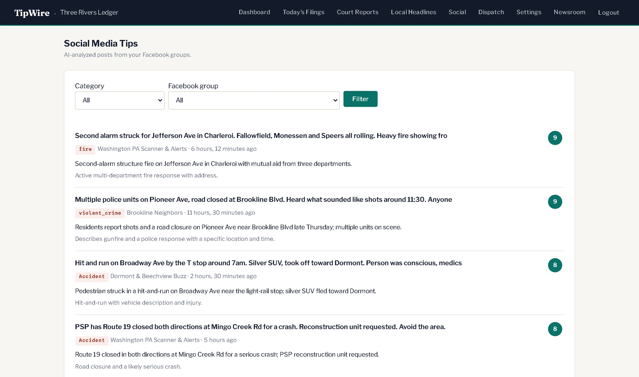Click score badge 9 on the Pioneer Ave tip
The image size is (639, 377).
point(555,202)
